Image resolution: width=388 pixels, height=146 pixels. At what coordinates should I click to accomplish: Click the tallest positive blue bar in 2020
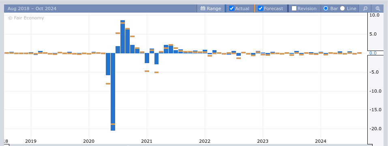click(122, 37)
